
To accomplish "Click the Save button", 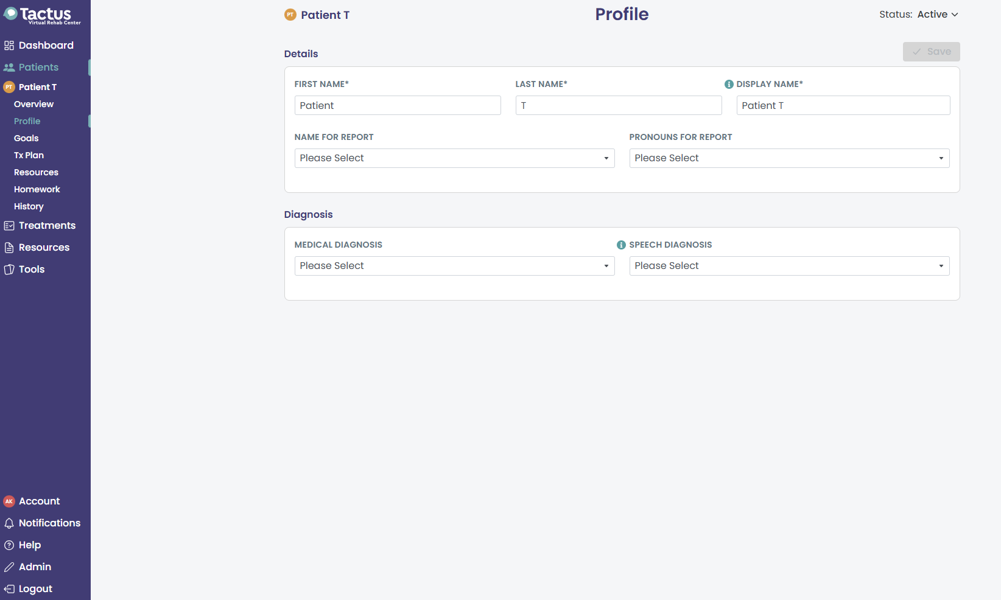I will click(931, 52).
